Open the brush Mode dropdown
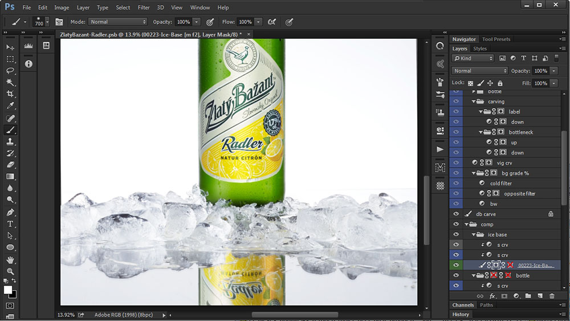 (117, 22)
